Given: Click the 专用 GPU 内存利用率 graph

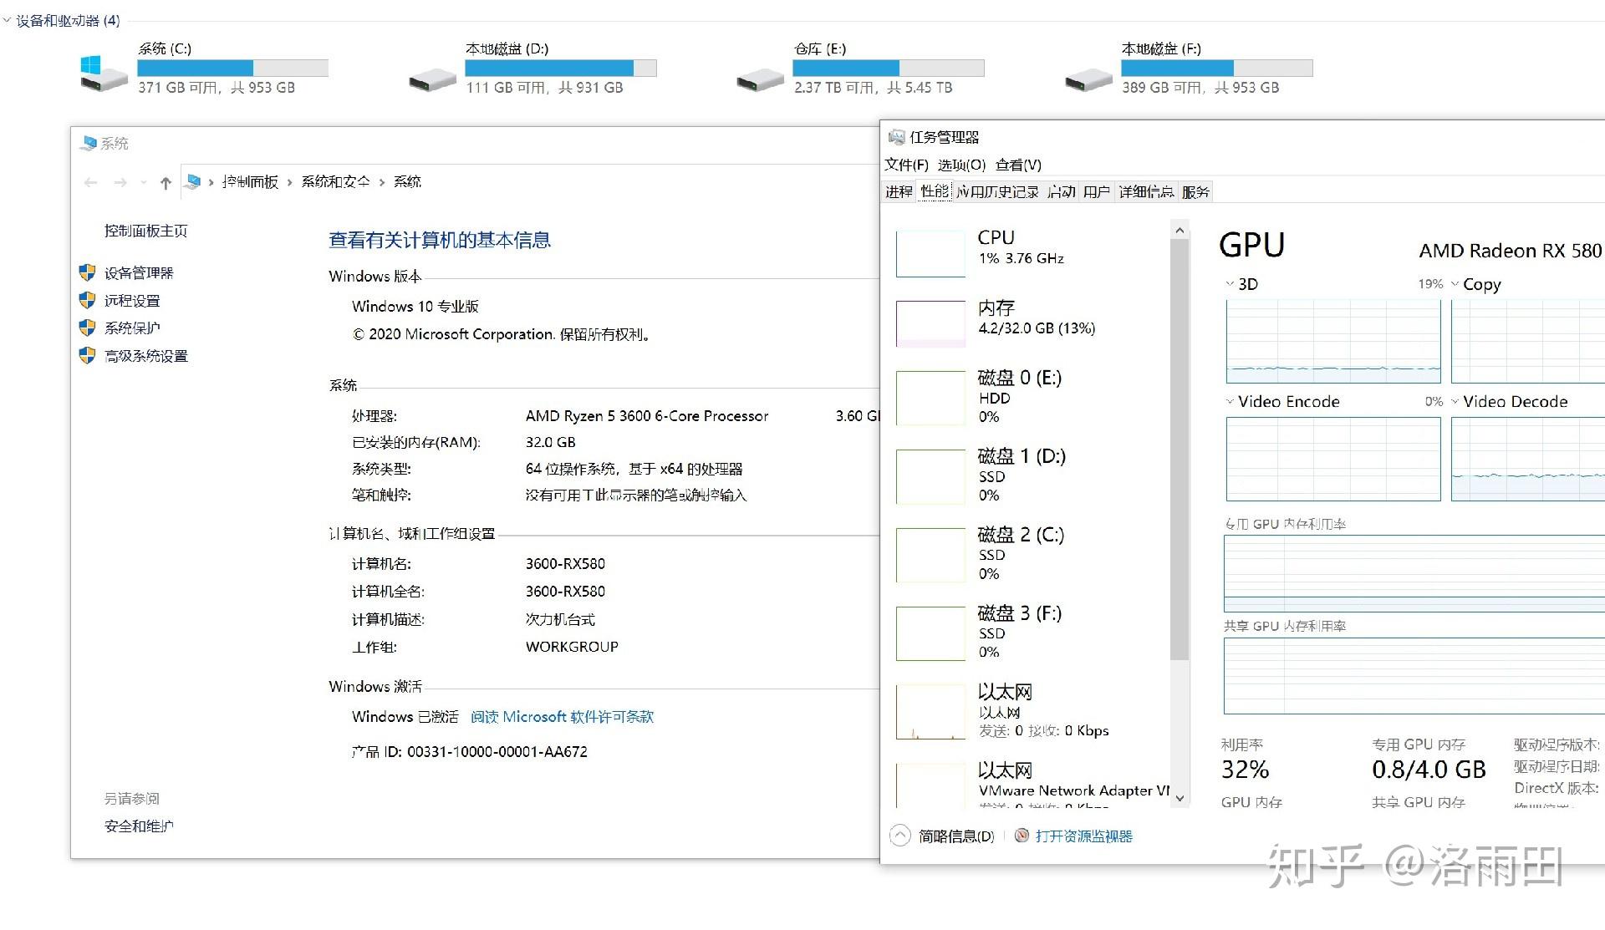Looking at the screenshot, I should click(1414, 573).
